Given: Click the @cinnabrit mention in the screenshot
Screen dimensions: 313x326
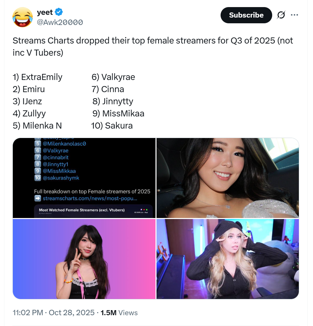Looking at the screenshot, I should (x=56, y=157).
